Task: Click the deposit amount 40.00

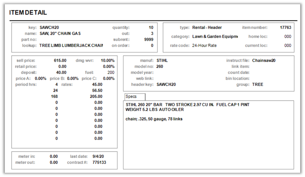Action: point(61,73)
